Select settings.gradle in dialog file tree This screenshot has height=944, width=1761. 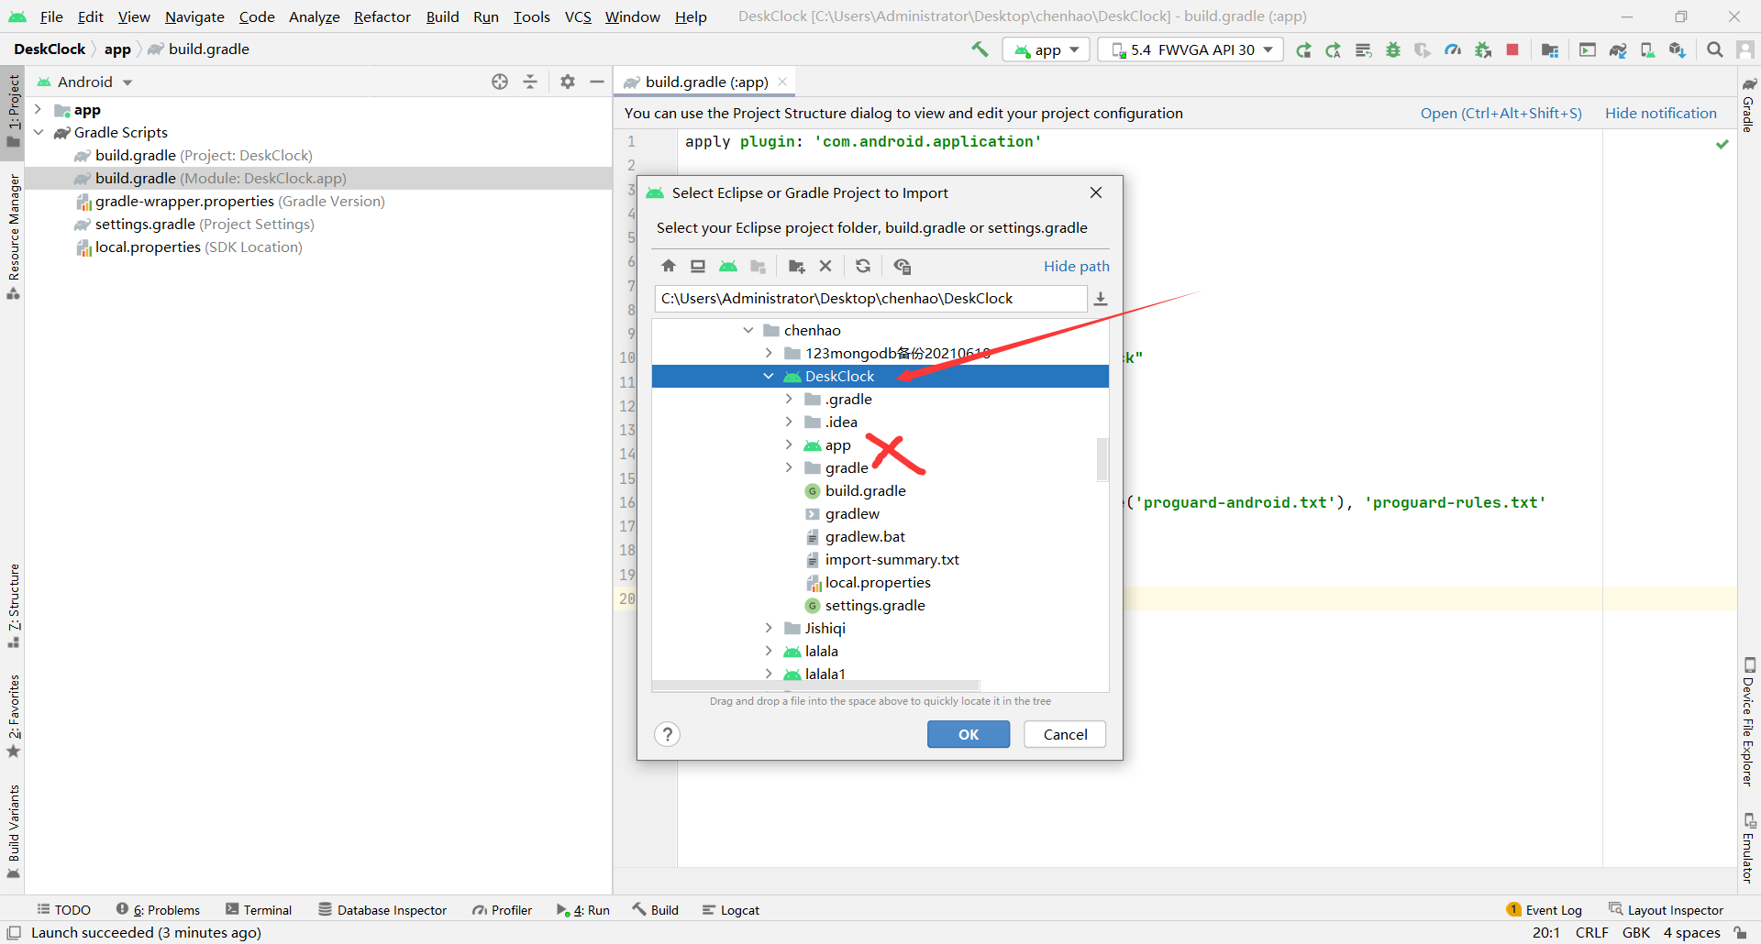(x=874, y=605)
